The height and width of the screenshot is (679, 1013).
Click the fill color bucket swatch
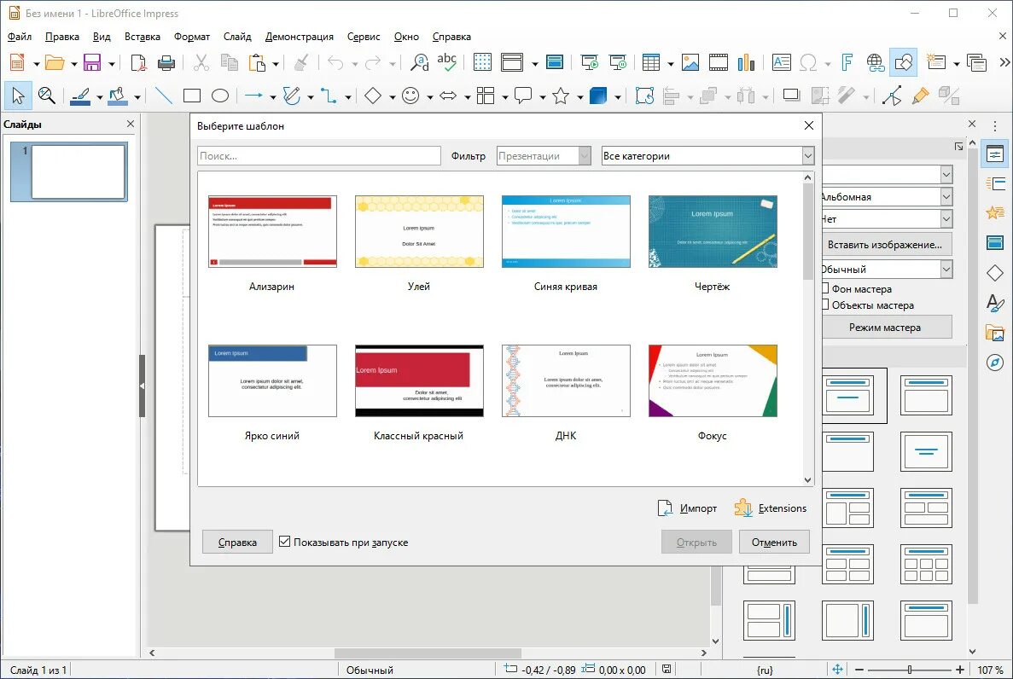pos(118,96)
